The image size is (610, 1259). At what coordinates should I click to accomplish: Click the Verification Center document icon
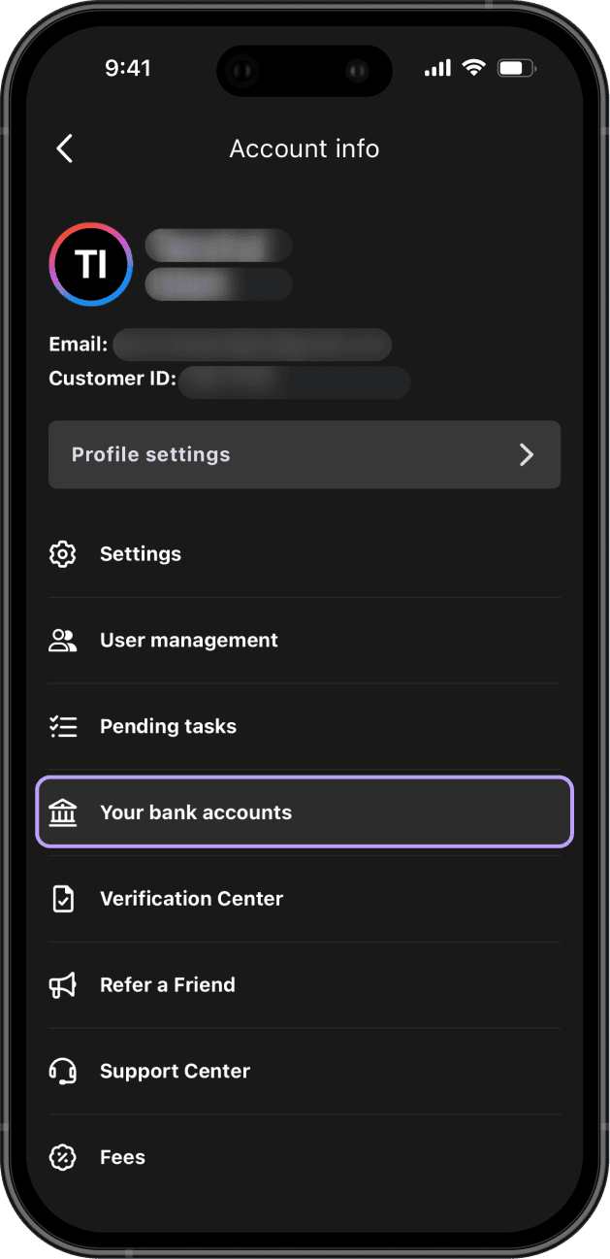point(63,899)
